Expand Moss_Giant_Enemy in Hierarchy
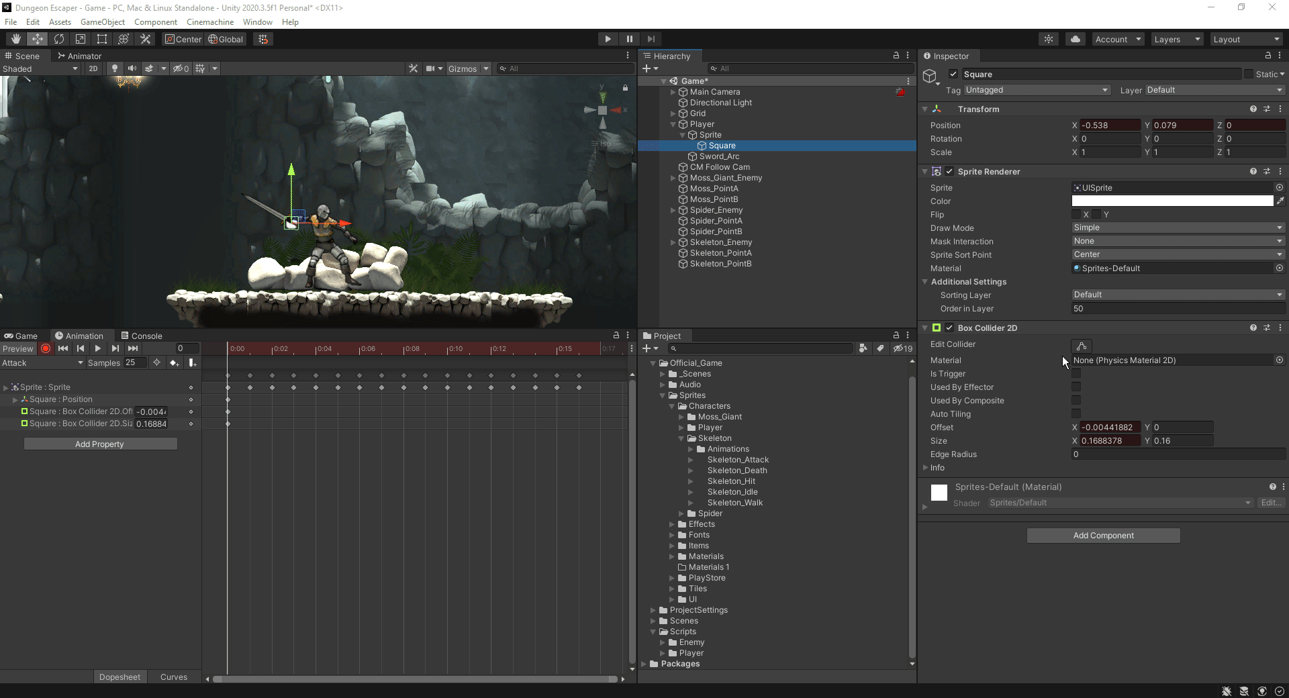Viewport: 1289px width, 698px height. (673, 178)
